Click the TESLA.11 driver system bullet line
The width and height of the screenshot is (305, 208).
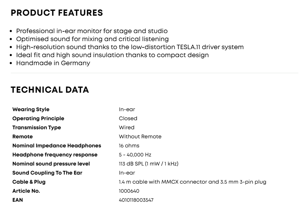click(130, 47)
